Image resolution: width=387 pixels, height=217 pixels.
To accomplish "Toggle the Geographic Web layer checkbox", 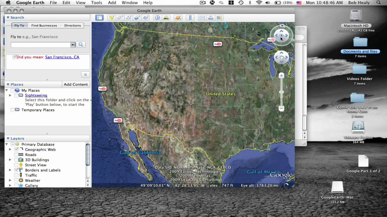I will click(x=16, y=149).
